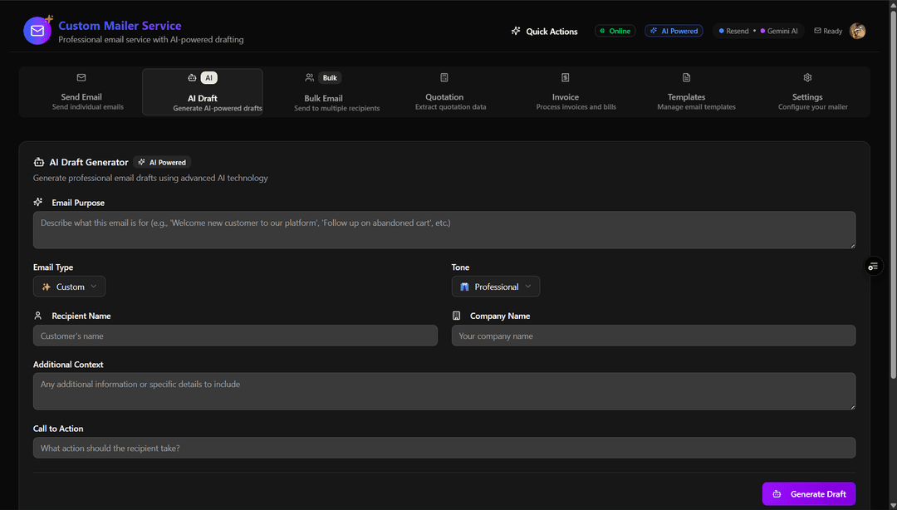Click the Invoice document icon

(565, 76)
